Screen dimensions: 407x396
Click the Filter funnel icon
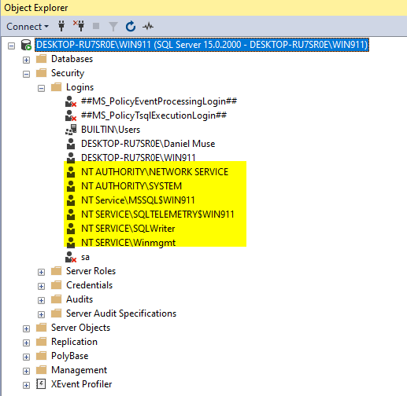click(x=113, y=27)
